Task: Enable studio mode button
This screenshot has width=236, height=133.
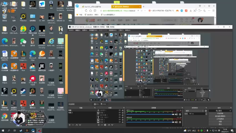Action: (220, 119)
